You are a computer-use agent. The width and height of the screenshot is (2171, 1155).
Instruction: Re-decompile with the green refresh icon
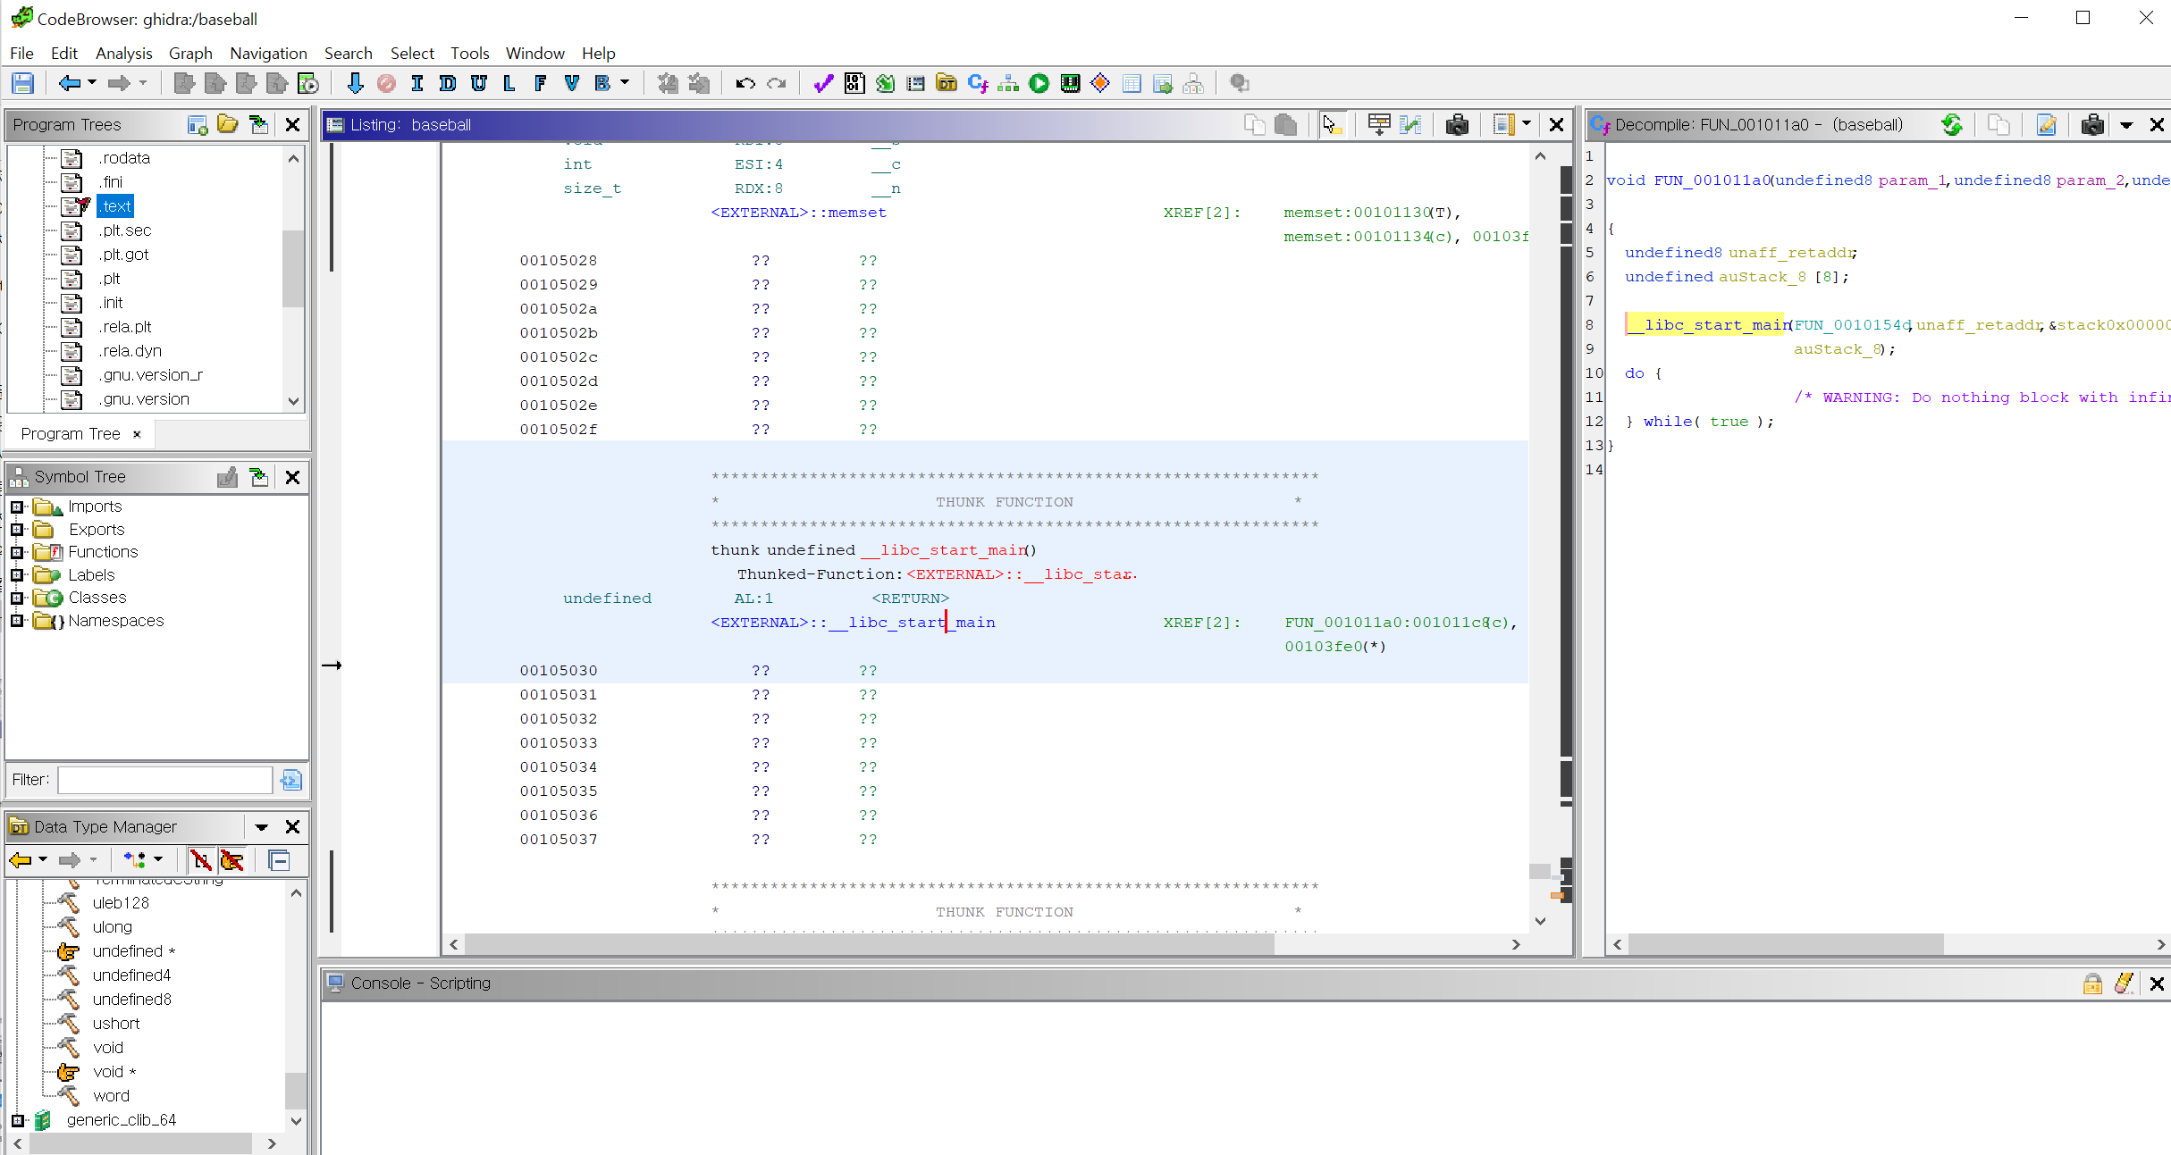click(1952, 125)
